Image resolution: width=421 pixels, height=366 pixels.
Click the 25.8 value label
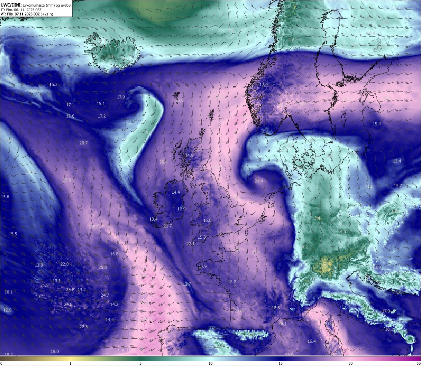pyautogui.click(x=67, y=180)
